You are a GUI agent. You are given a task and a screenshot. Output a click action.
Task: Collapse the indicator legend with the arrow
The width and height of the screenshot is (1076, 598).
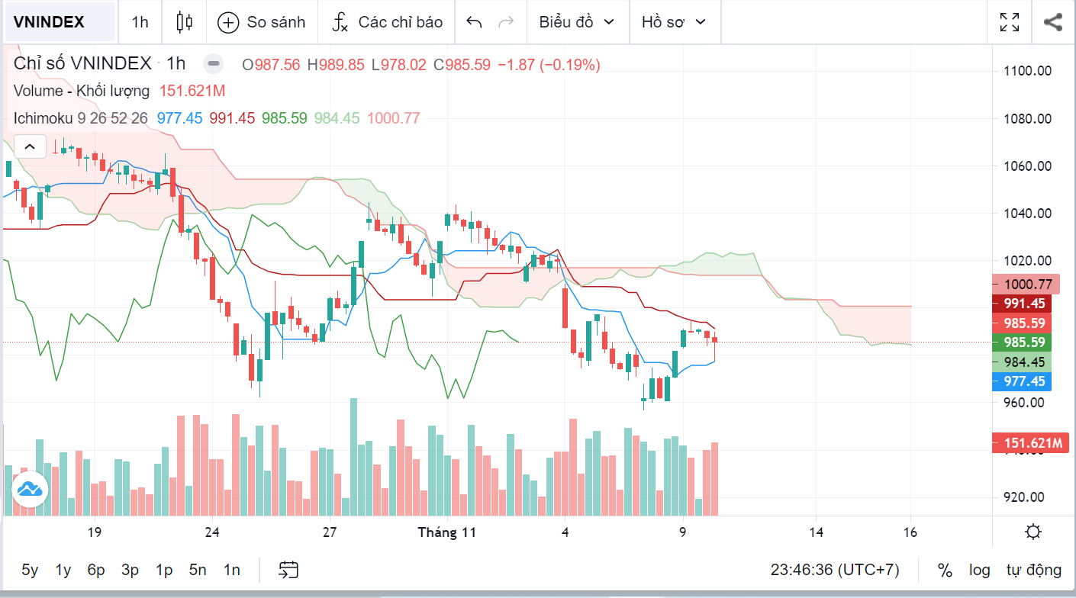[x=30, y=146]
